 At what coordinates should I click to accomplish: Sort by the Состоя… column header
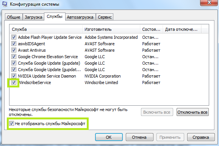152,29
